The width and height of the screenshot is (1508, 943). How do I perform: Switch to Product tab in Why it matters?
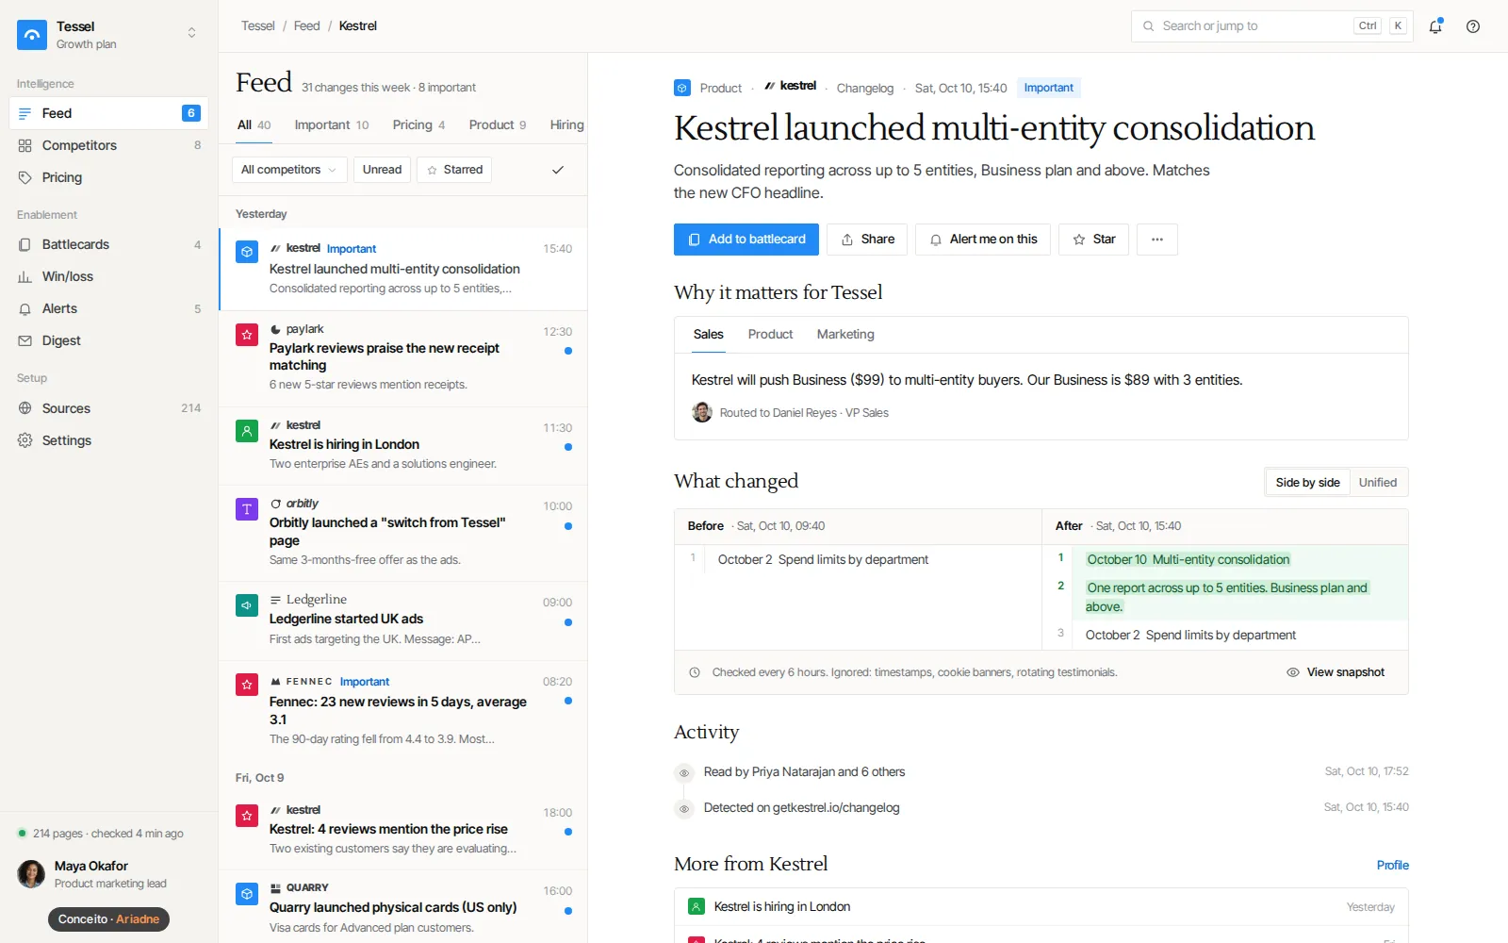tap(770, 334)
